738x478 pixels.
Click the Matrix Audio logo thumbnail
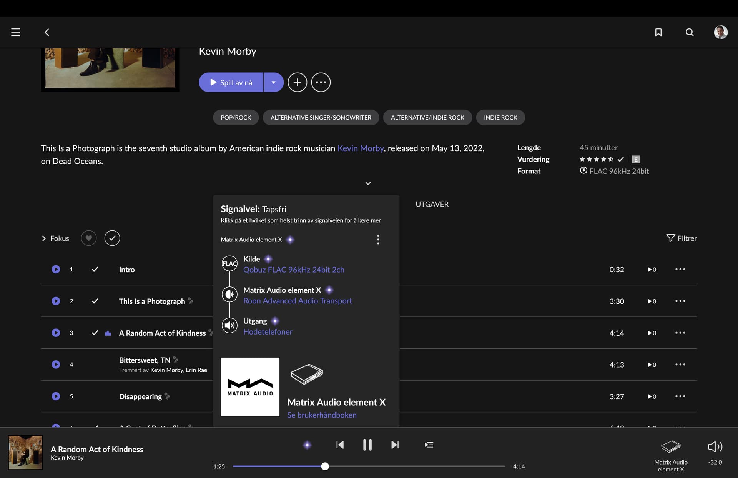click(x=250, y=387)
